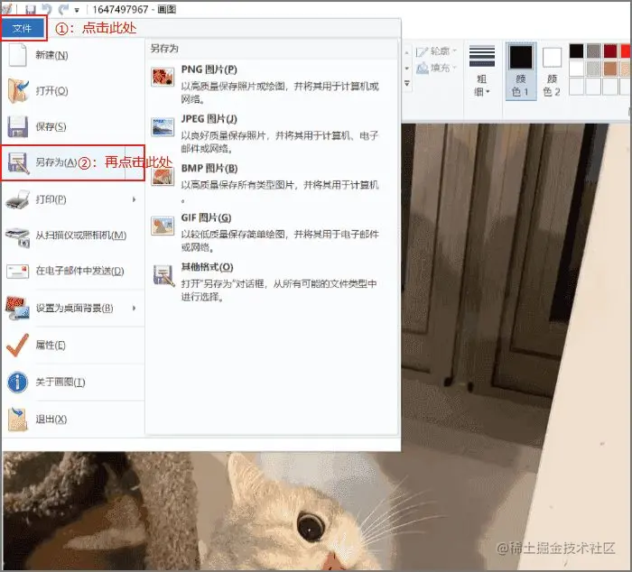Open the 文件 (File) menu tab
This screenshot has width=632, height=572.
click(x=23, y=28)
